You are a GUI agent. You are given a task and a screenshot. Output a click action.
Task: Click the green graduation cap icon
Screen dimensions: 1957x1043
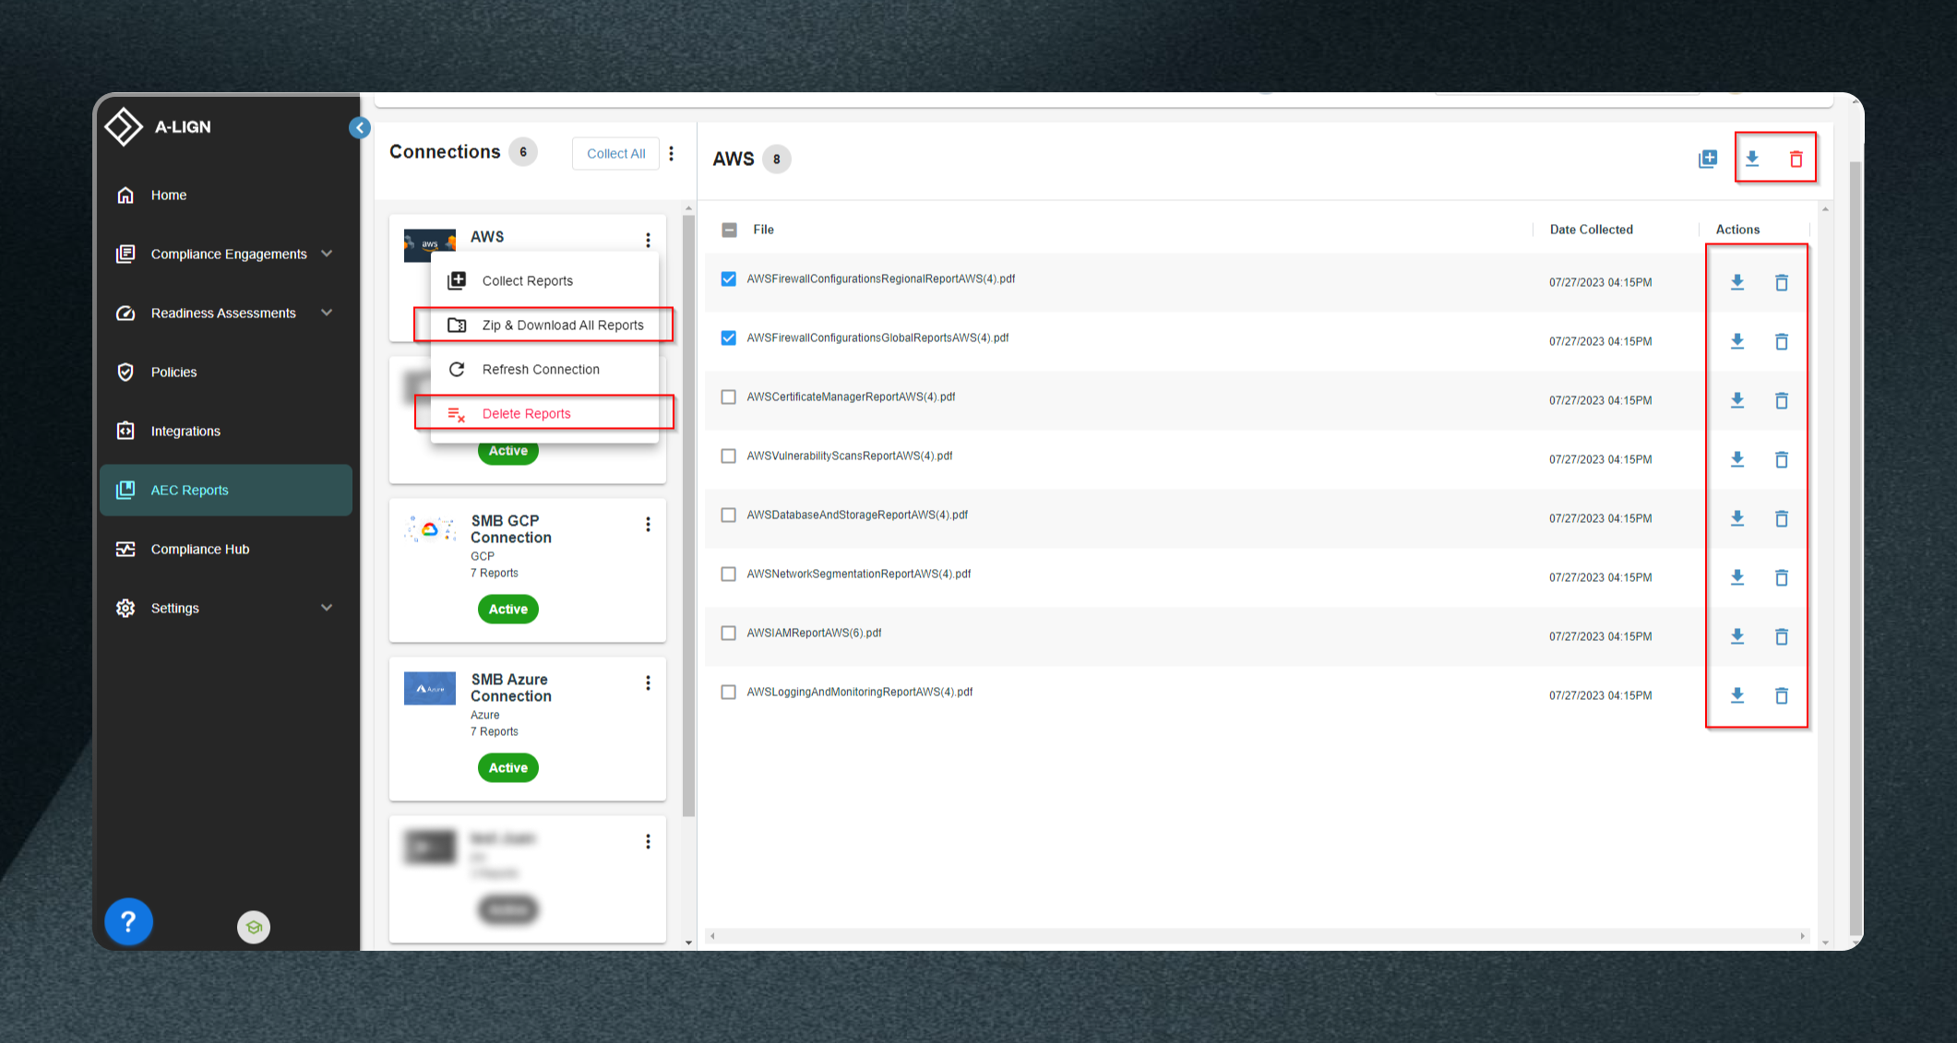point(254,927)
